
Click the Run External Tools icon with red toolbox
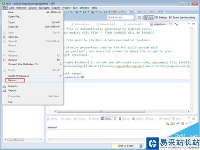[x=92, y=12]
